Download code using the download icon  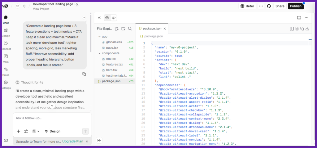307,29
